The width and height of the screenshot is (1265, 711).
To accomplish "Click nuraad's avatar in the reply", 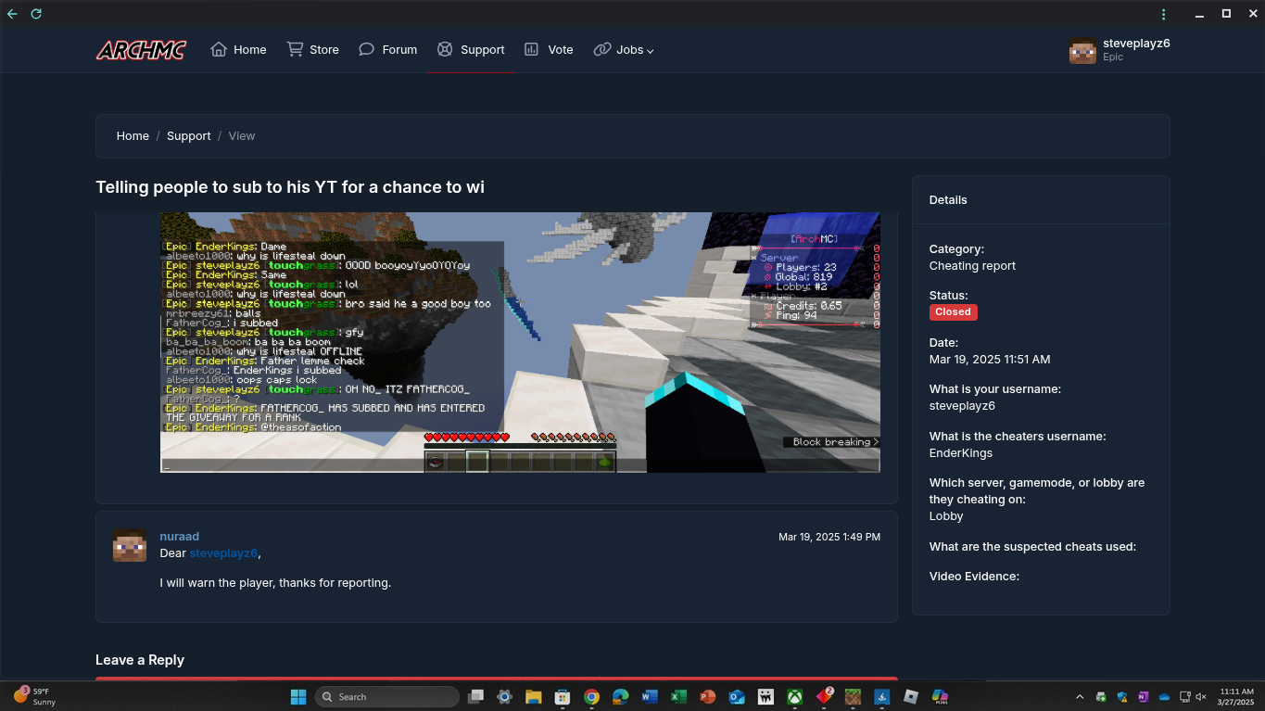I will click(130, 545).
